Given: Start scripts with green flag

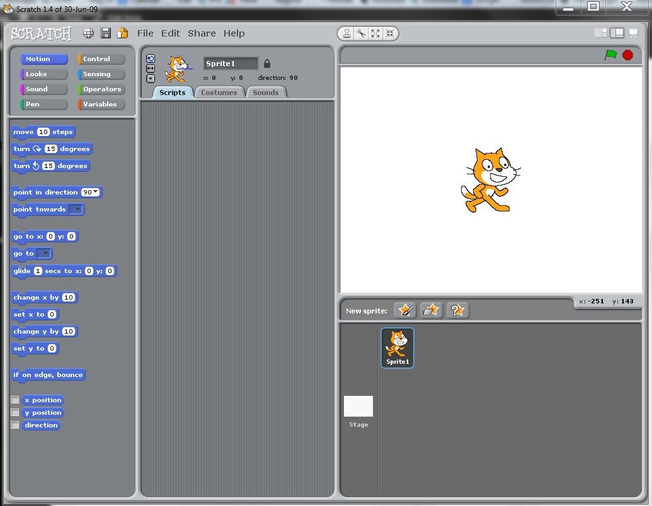Looking at the screenshot, I should 610,55.
